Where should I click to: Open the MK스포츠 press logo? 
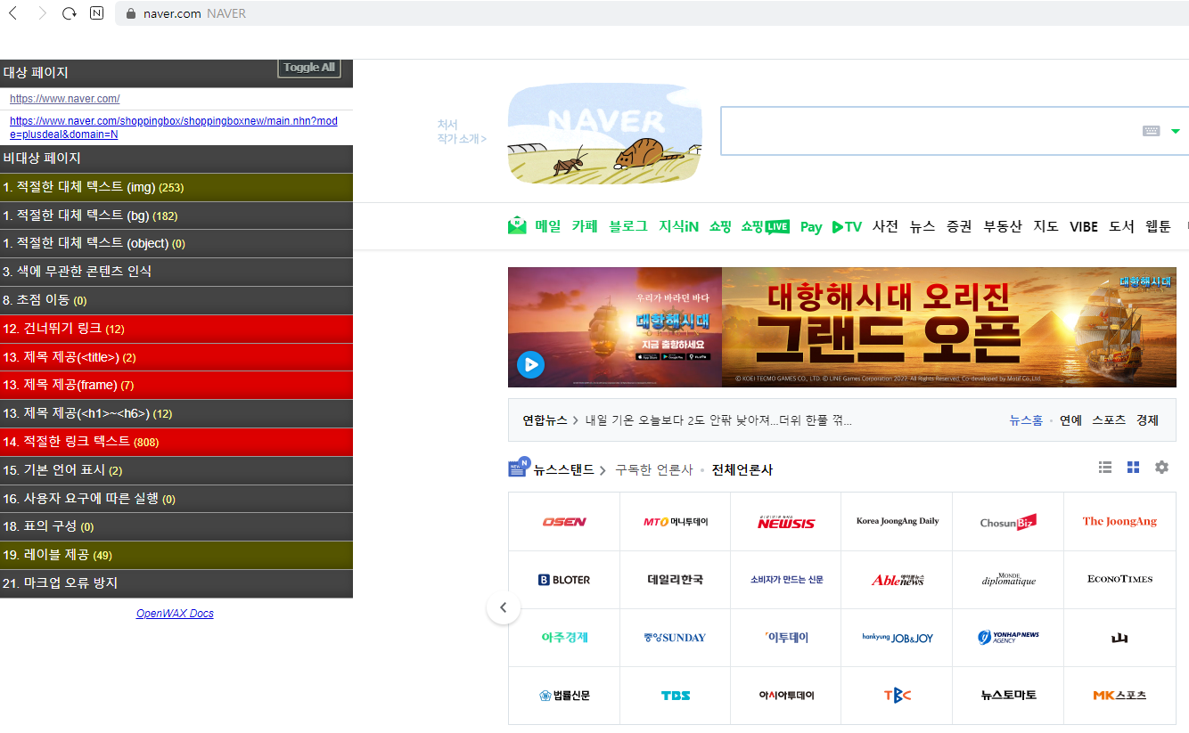(x=1119, y=696)
